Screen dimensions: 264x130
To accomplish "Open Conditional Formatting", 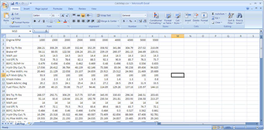I will pos(156,18).
